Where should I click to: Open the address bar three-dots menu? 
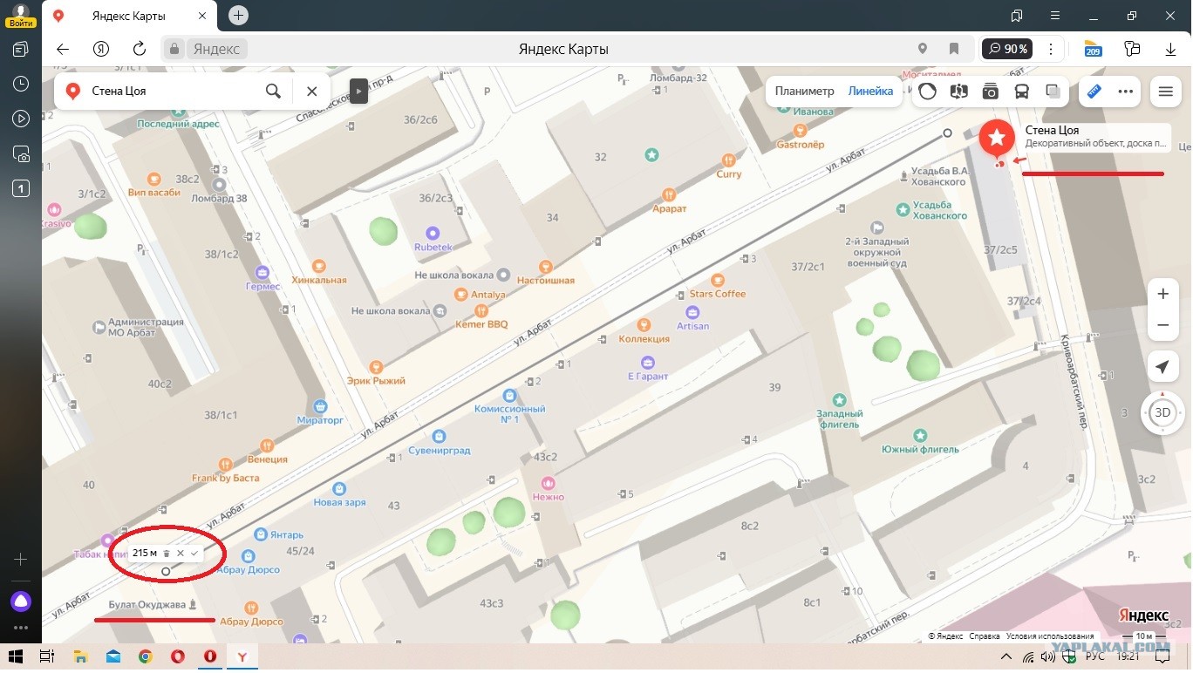(x=1052, y=49)
